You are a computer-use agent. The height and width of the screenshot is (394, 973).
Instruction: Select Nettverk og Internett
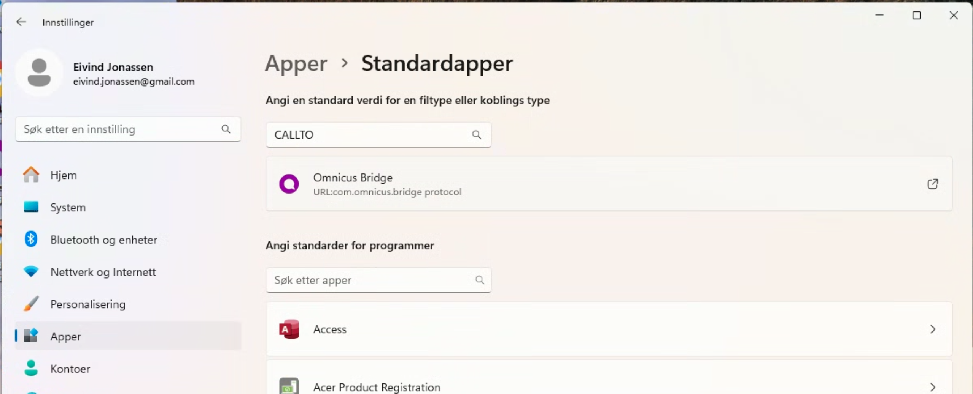(103, 272)
